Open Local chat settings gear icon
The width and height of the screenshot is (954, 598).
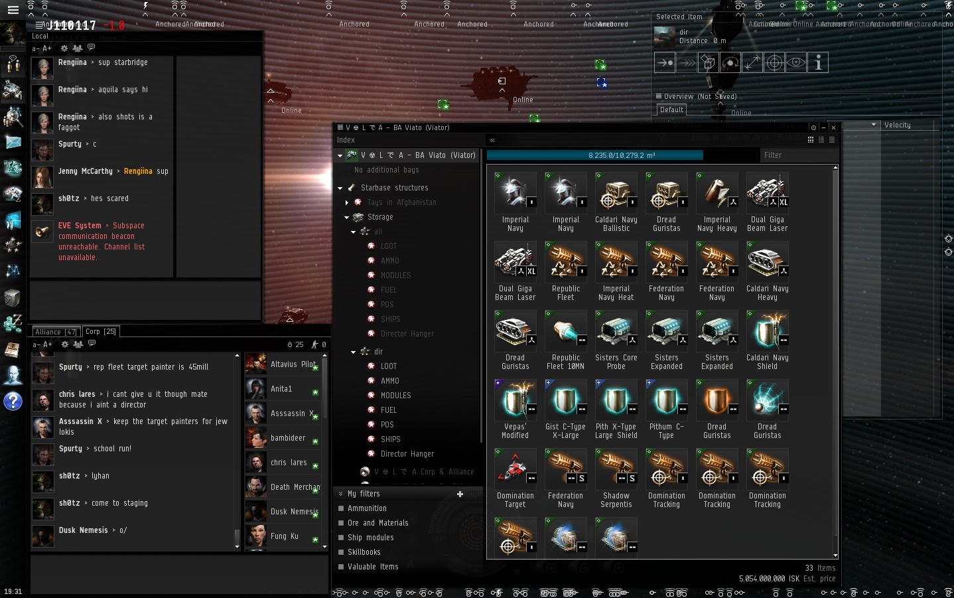[64, 48]
